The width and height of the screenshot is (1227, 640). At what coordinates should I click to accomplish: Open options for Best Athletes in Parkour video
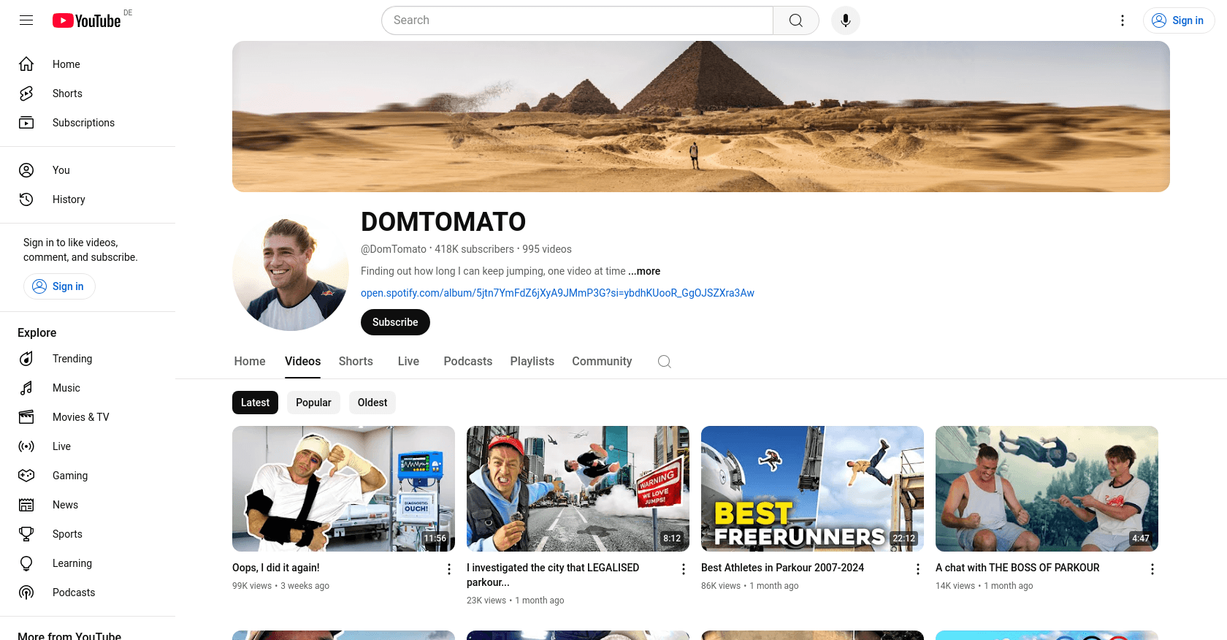click(918, 569)
